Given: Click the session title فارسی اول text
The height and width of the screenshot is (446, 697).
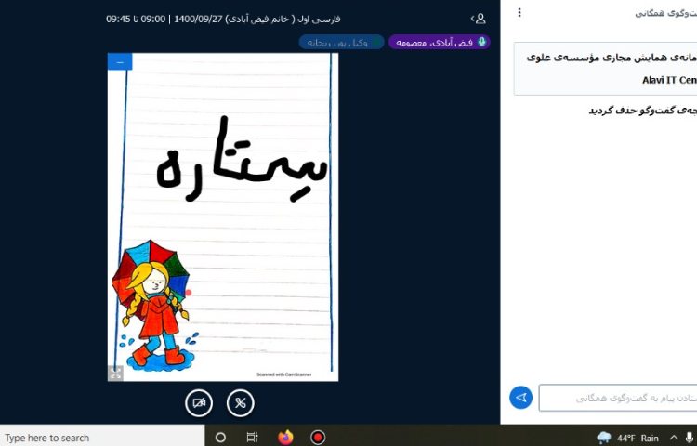Looking at the screenshot, I should [x=223, y=19].
